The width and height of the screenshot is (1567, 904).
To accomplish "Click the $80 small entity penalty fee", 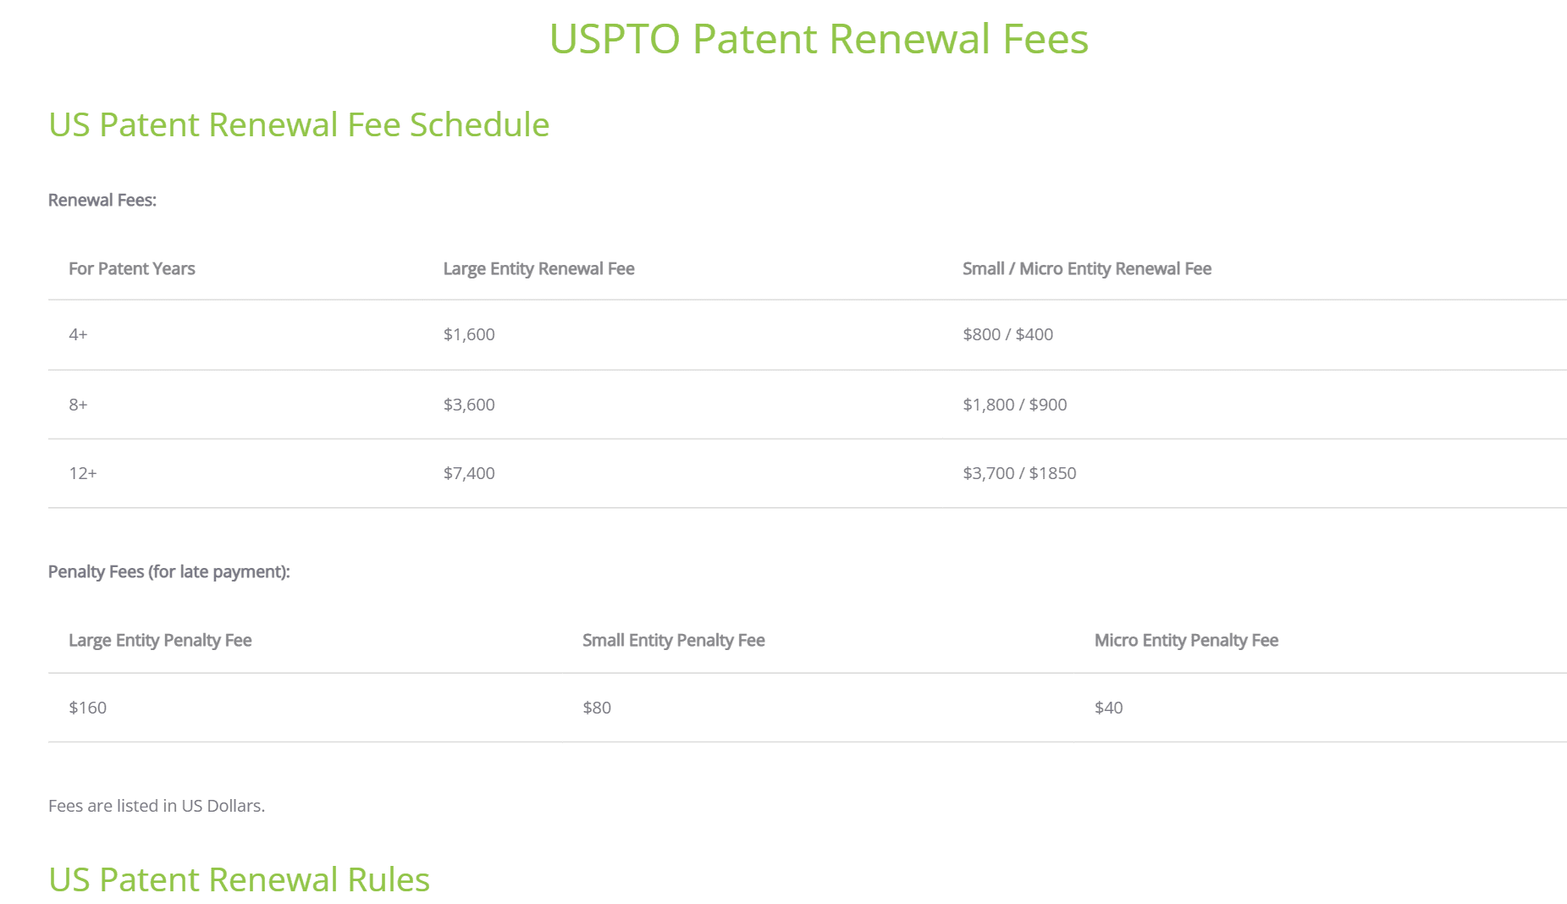I will [597, 708].
